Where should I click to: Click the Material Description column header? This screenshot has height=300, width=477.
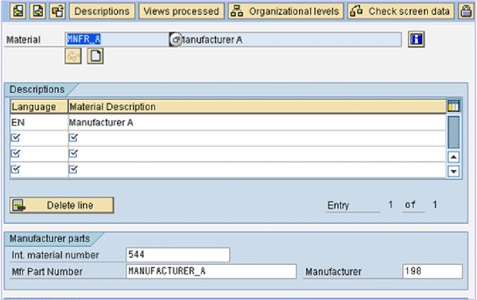click(x=257, y=106)
